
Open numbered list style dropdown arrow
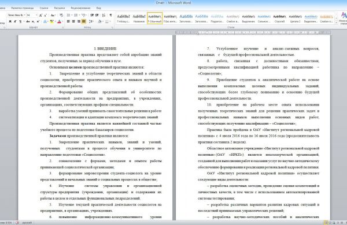click(79, 15)
